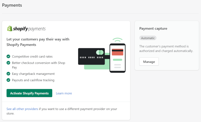Click the Payments page title
The image size is (201, 122).
(12, 5)
